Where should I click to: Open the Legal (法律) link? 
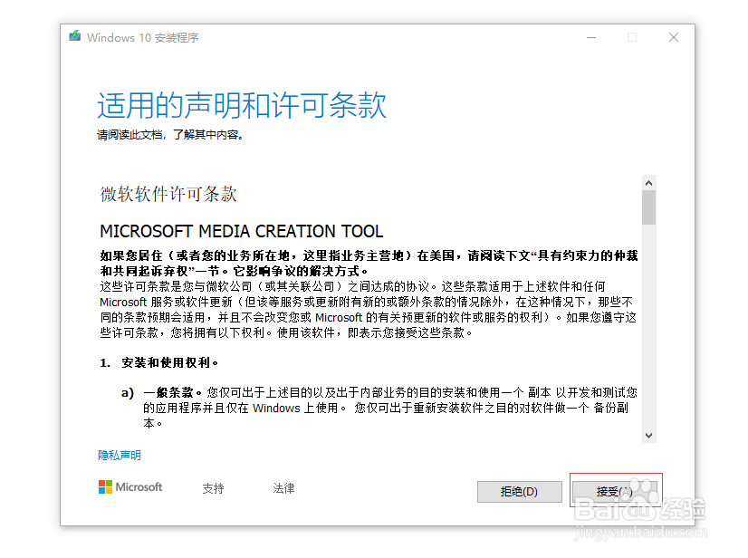tap(283, 488)
